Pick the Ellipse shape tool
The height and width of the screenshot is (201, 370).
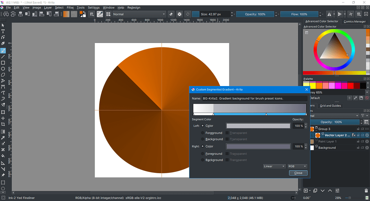point(3,69)
